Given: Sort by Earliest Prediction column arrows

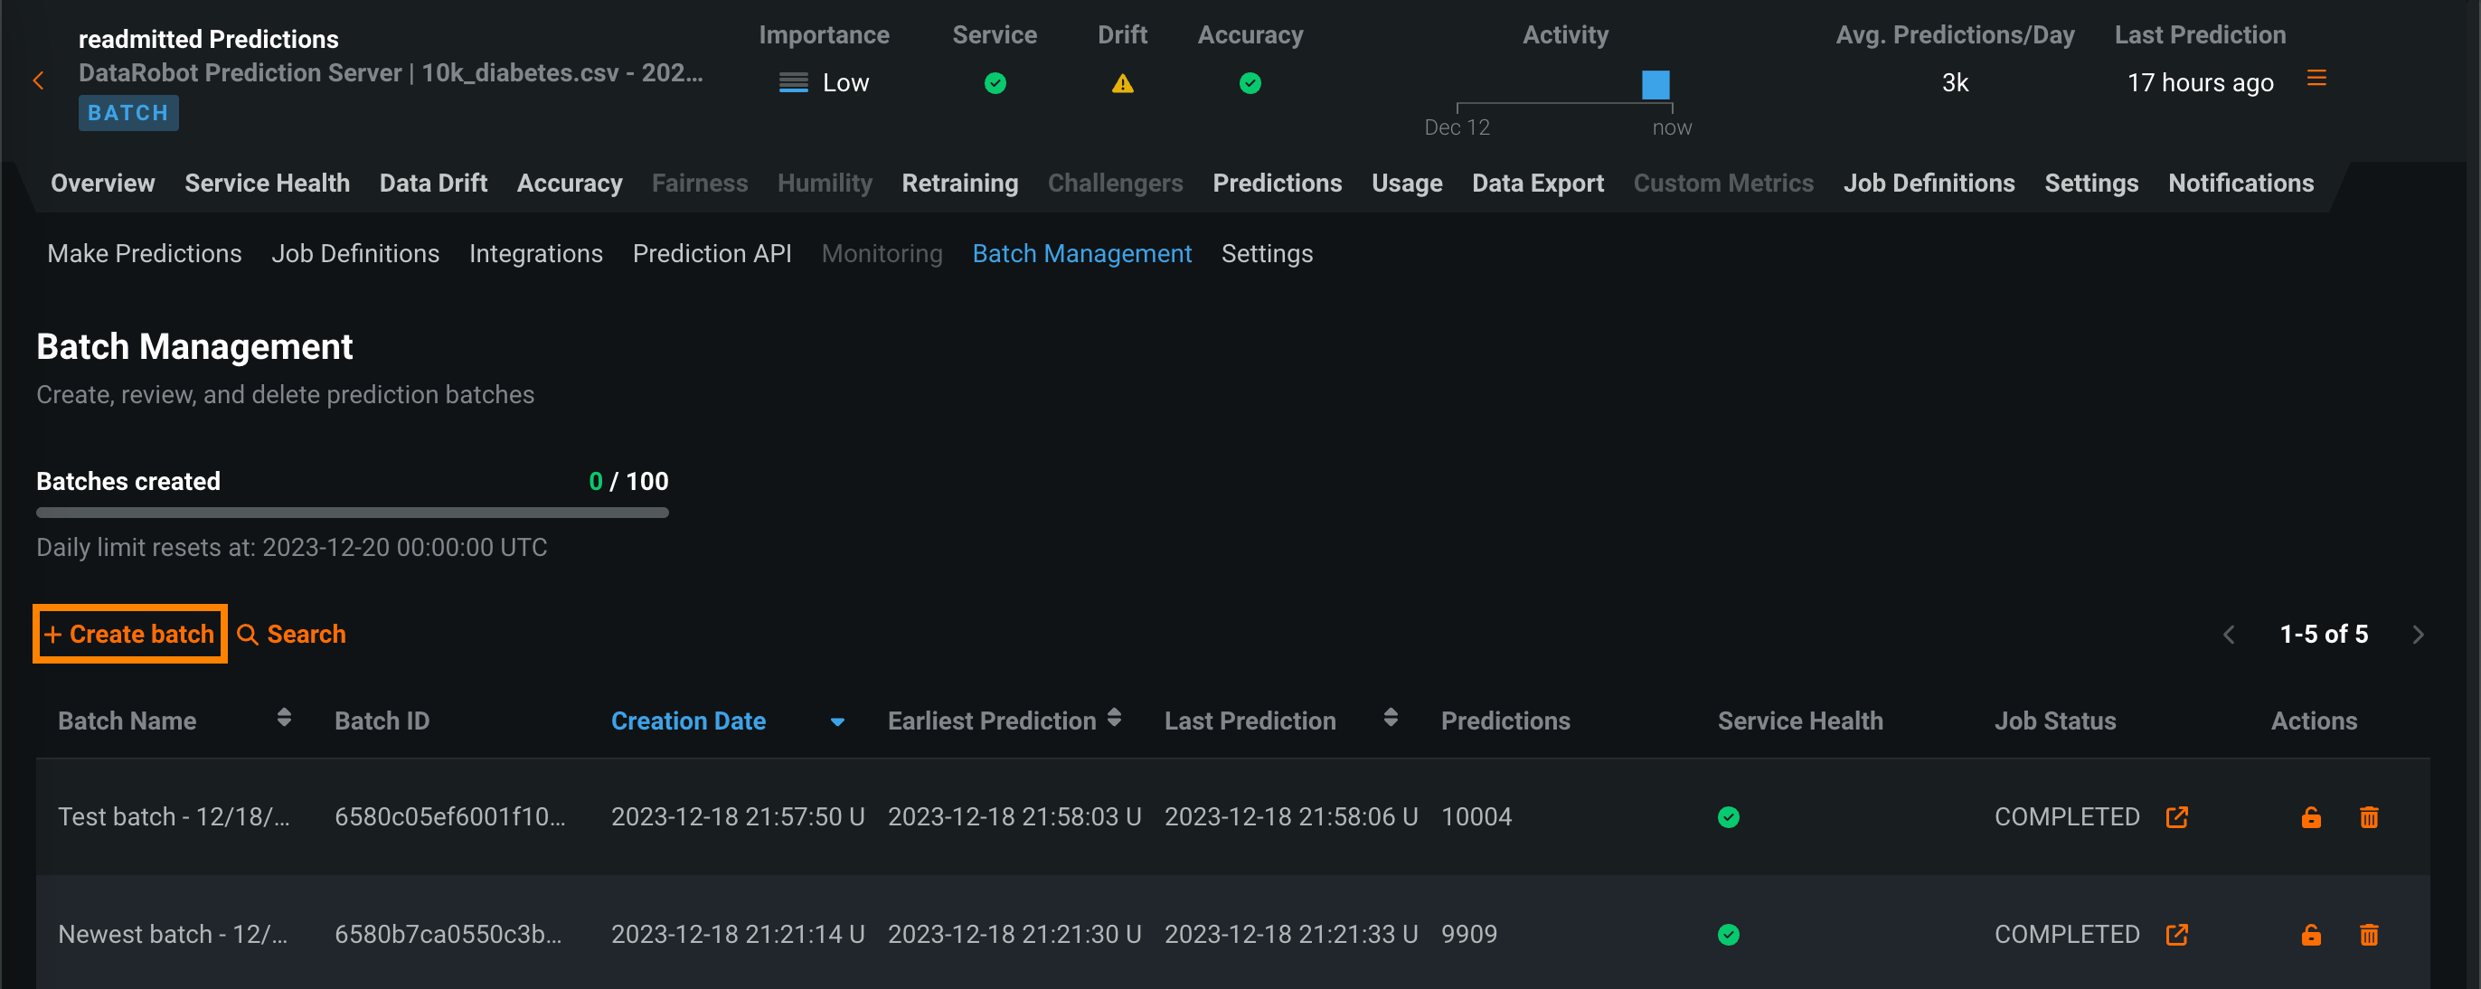Looking at the screenshot, I should click(x=1113, y=718).
